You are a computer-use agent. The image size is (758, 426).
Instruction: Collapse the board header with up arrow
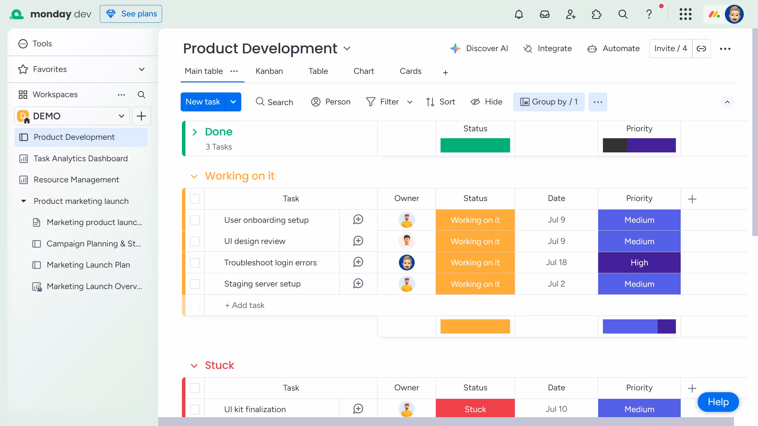click(727, 102)
